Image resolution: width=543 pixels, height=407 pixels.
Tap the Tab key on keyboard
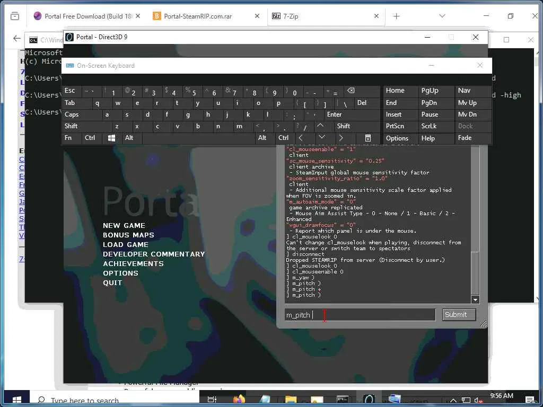point(77,103)
